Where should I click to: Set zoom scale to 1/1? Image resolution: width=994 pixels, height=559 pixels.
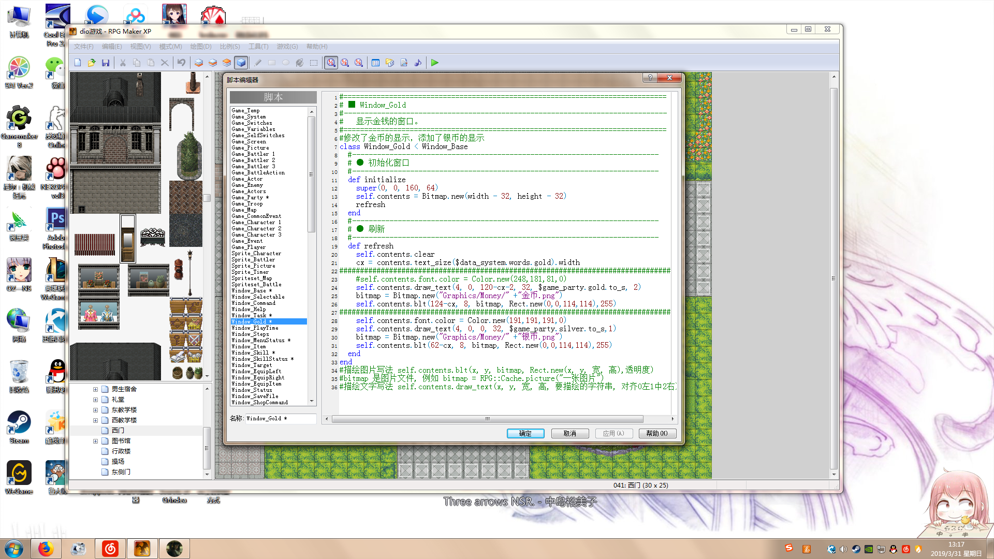pyautogui.click(x=331, y=63)
